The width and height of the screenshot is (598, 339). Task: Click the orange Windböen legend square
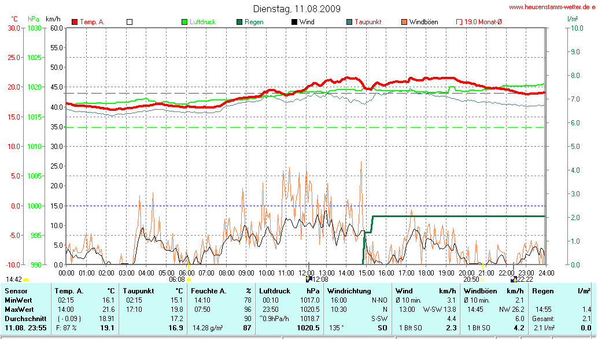(x=404, y=22)
